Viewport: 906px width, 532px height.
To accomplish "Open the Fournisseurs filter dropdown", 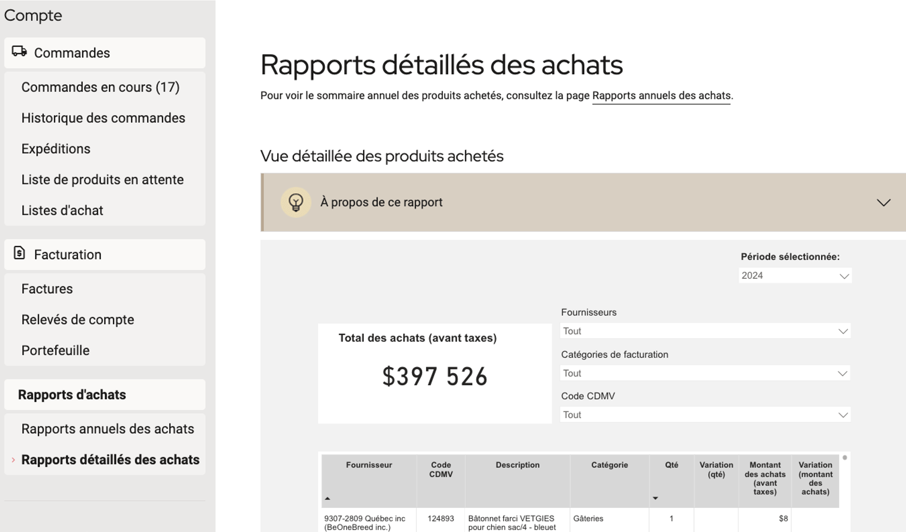I will (x=705, y=331).
